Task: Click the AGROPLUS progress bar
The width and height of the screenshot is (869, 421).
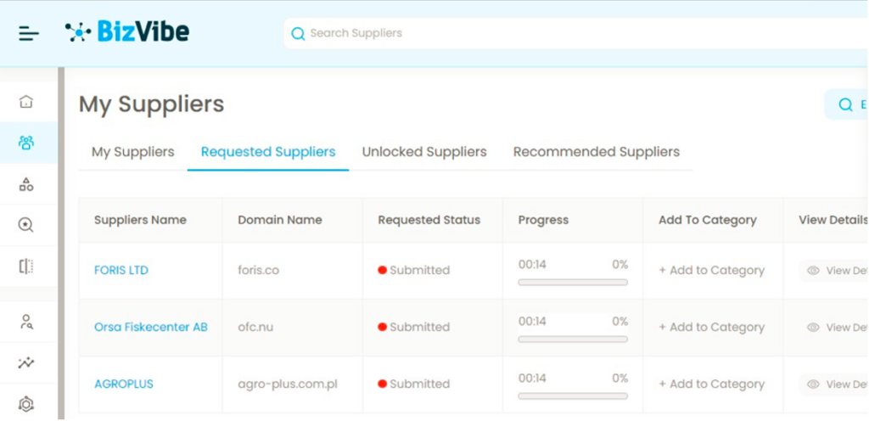Action: (x=573, y=396)
